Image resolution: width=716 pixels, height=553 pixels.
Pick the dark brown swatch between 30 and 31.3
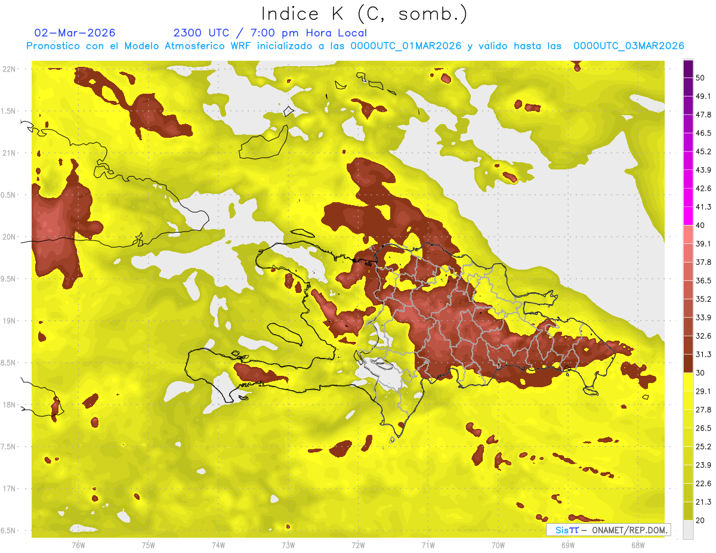688,363
